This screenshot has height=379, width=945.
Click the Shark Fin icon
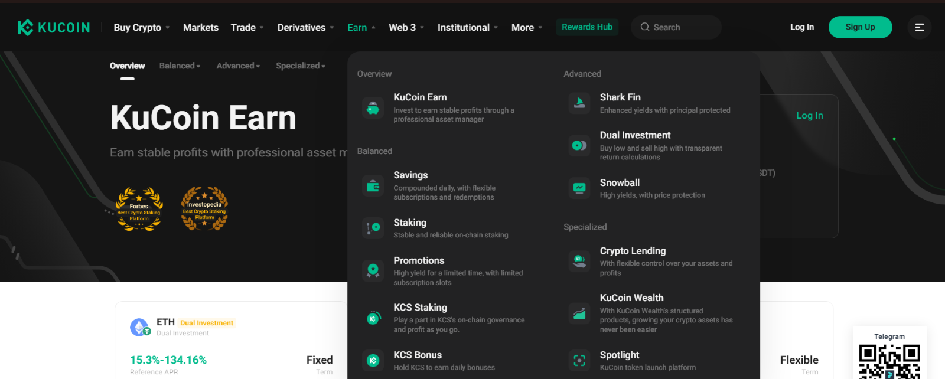tap(579, 103)
